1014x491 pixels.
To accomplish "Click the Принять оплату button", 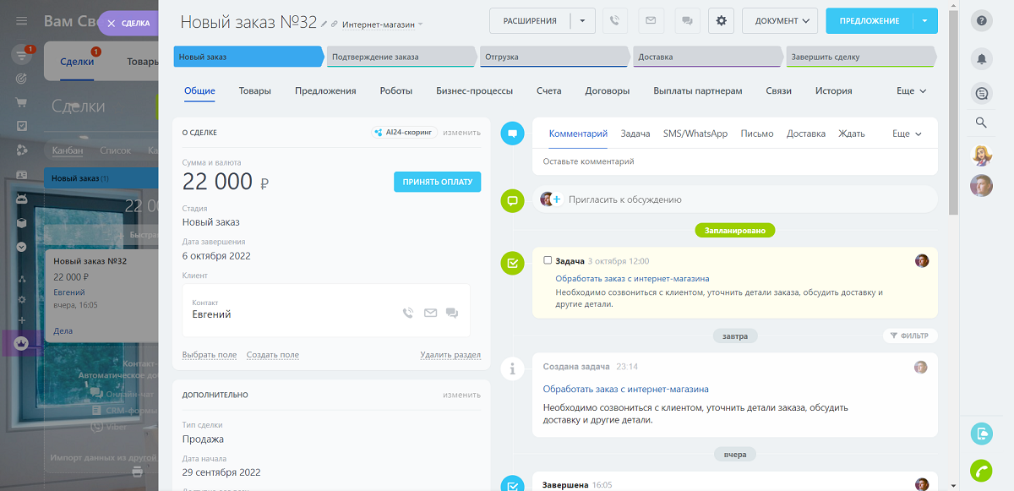I will pos(437,182).
